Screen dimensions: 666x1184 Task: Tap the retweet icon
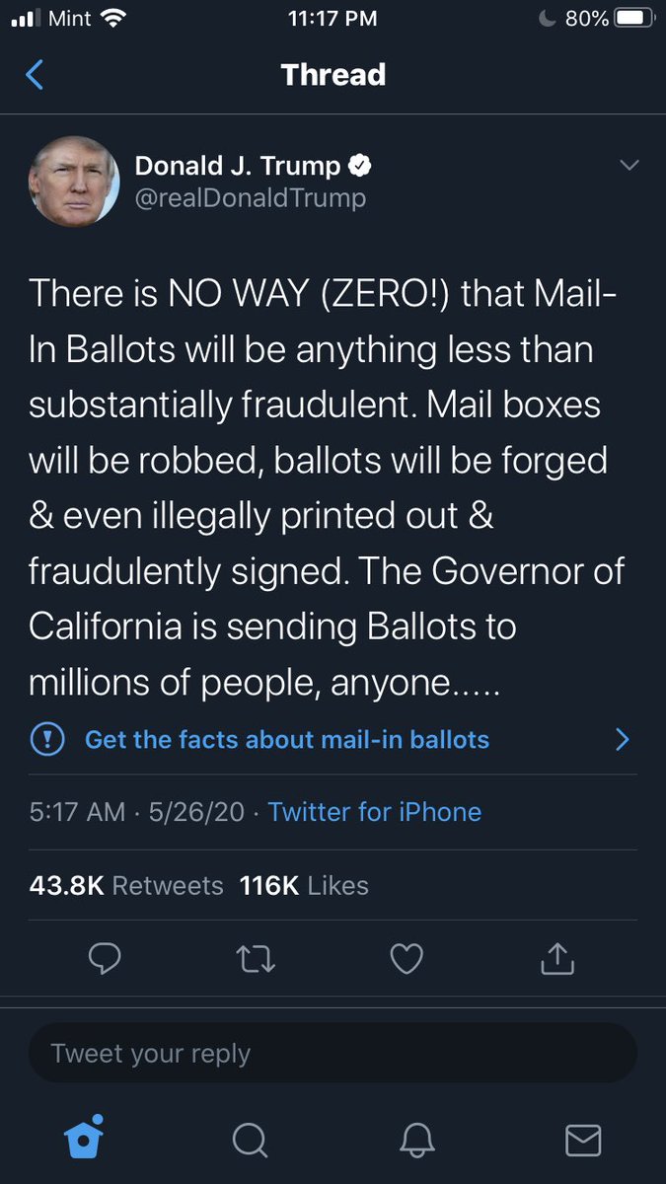(x=257, y=957)
